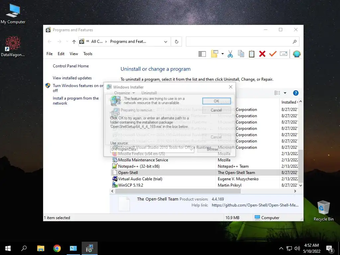Viewport: 340px width, 255px height.
Task: Click the Use source path combo box
Action: coord(152,149)
